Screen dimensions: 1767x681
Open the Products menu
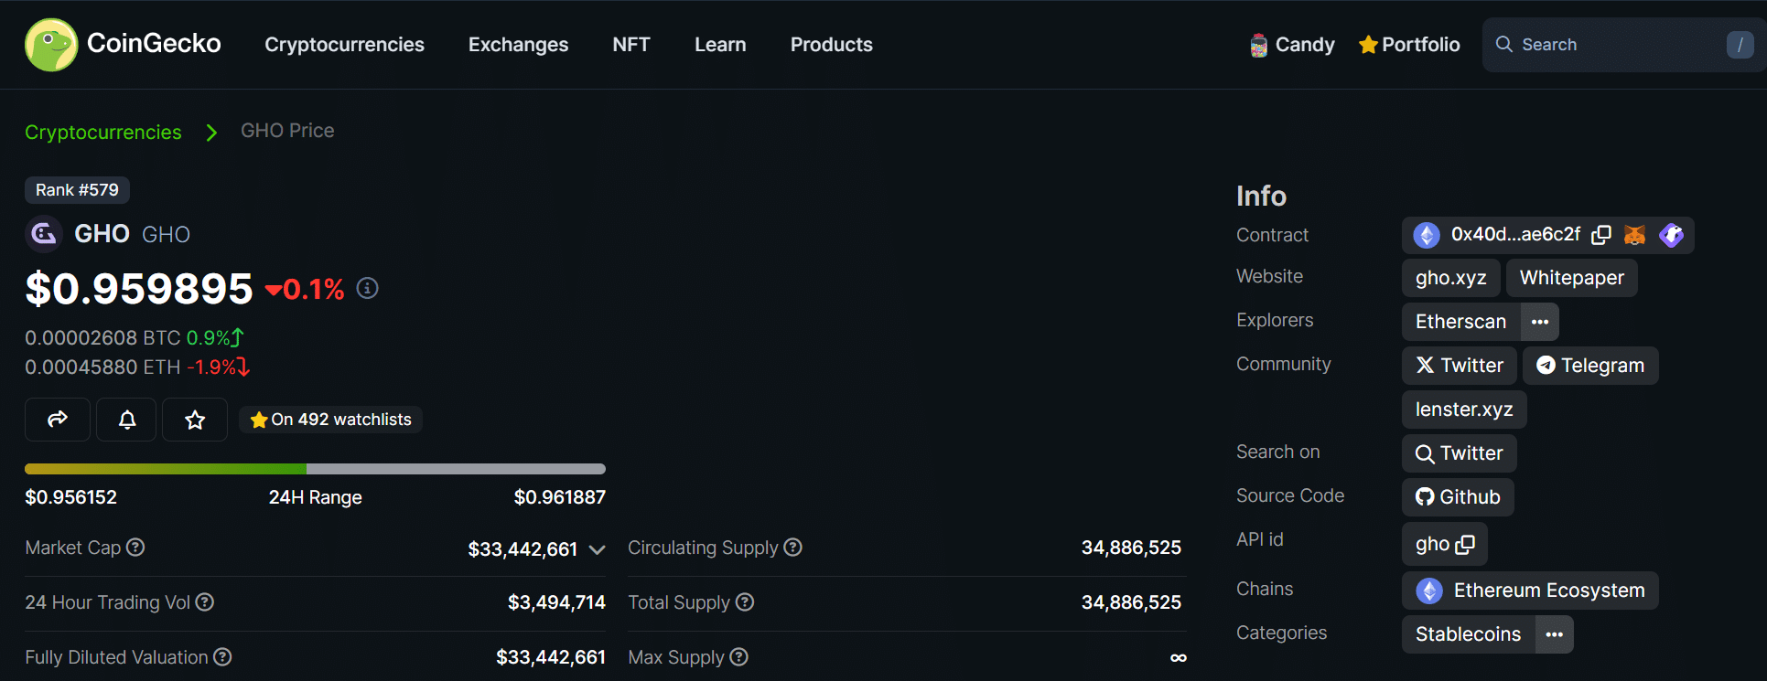(832, 45)
